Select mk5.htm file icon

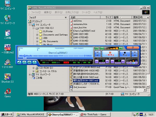71,21
